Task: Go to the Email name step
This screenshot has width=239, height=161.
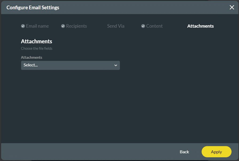Action: tap(37, 26)
